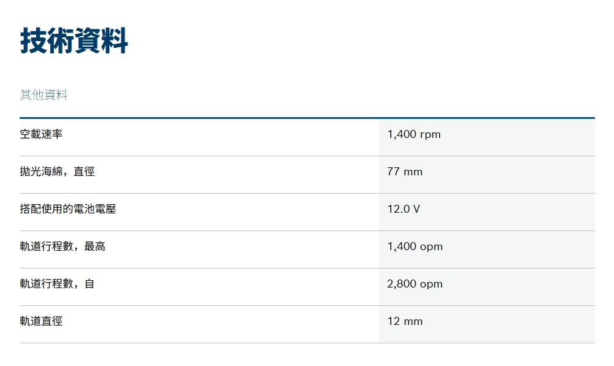
Task: Click the 1,400 rpm value
Action: tap(414, 134)
